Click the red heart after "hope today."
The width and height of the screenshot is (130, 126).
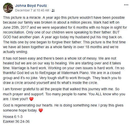[41, 110]
